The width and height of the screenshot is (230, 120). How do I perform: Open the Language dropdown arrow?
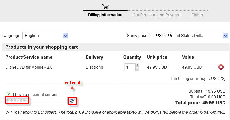pos(65,35)
